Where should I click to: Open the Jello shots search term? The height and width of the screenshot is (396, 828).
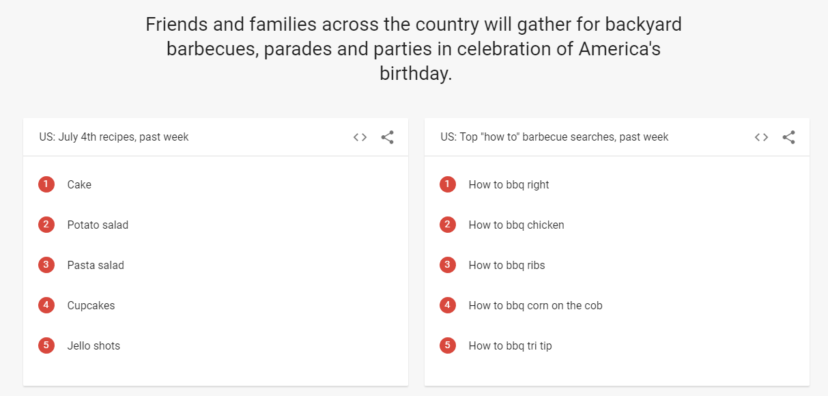[x=94, y=345]
